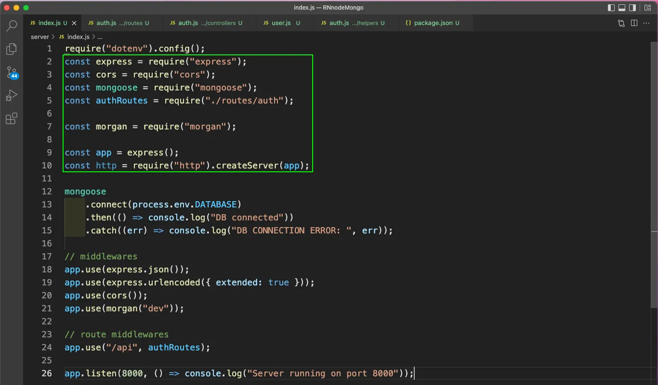This screenshot has height=385, width=658.
Task: Close the index.js editor tab
Action: click(74, 23)
